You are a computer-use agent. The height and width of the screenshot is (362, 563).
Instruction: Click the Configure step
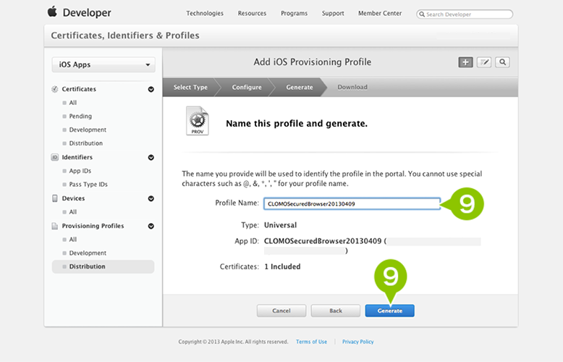[247, 88]
